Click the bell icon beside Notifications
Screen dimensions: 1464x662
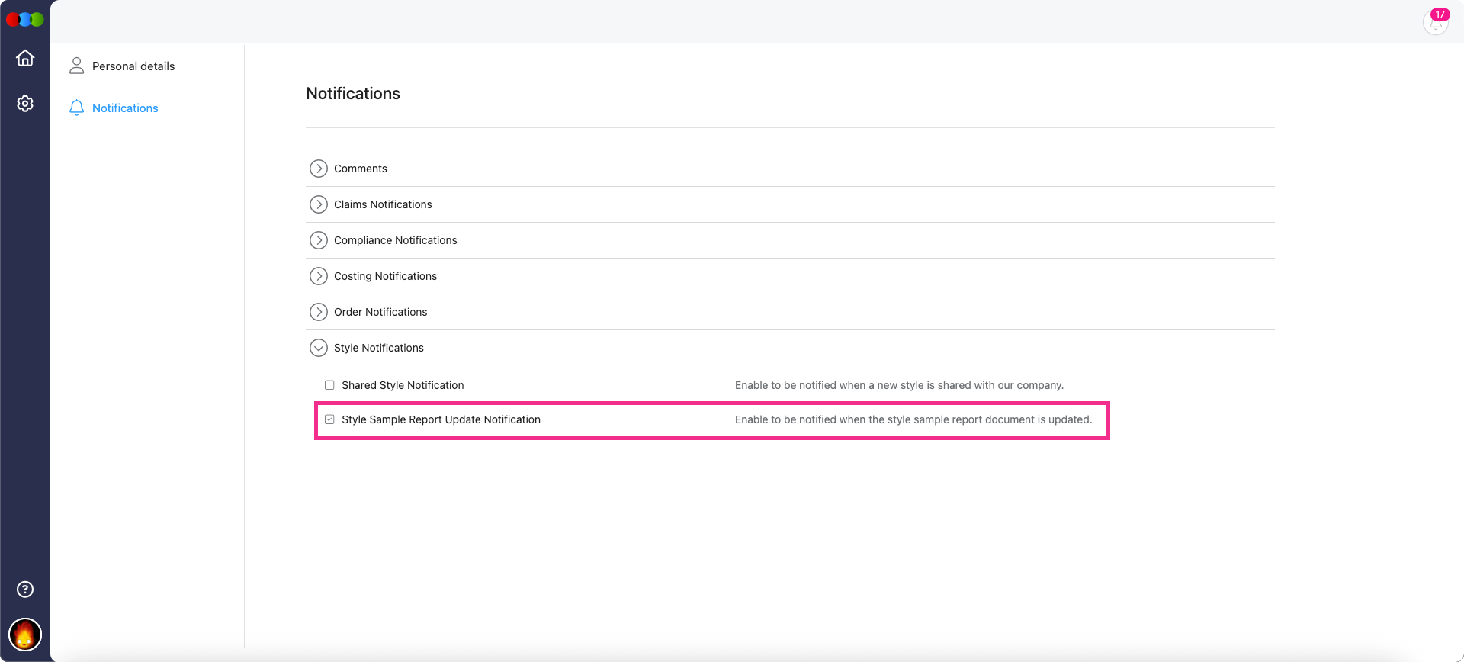pyautogui.click(x=76, y=108)
